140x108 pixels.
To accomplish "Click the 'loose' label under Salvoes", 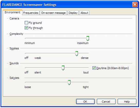I will [x=28, y=87].
